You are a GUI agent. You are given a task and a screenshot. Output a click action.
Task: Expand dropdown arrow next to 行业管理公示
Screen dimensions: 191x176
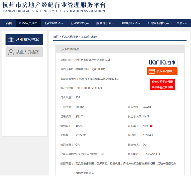pyautogui.click(x=91, y=23)
